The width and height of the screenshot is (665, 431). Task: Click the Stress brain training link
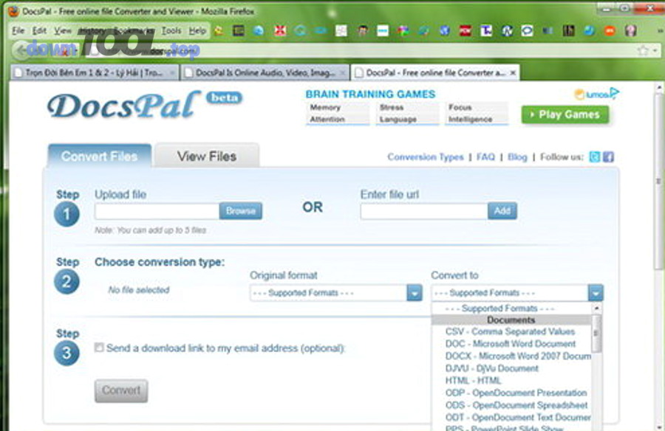392,107
